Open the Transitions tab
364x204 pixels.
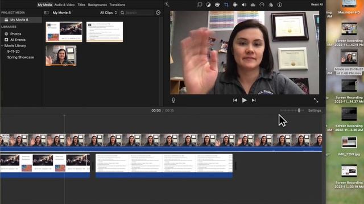tap(117, 5)
